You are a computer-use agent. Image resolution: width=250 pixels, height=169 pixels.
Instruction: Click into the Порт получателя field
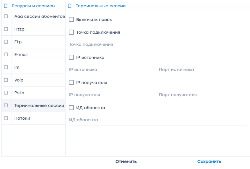(x=203, y=95)
